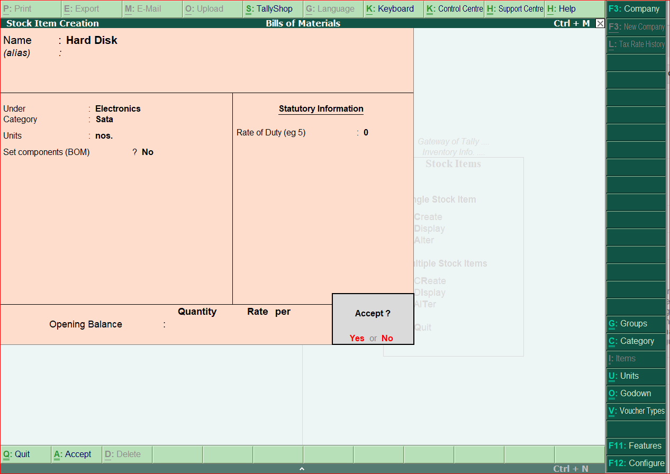
Task: Open F11: Features
Action: 636,445
